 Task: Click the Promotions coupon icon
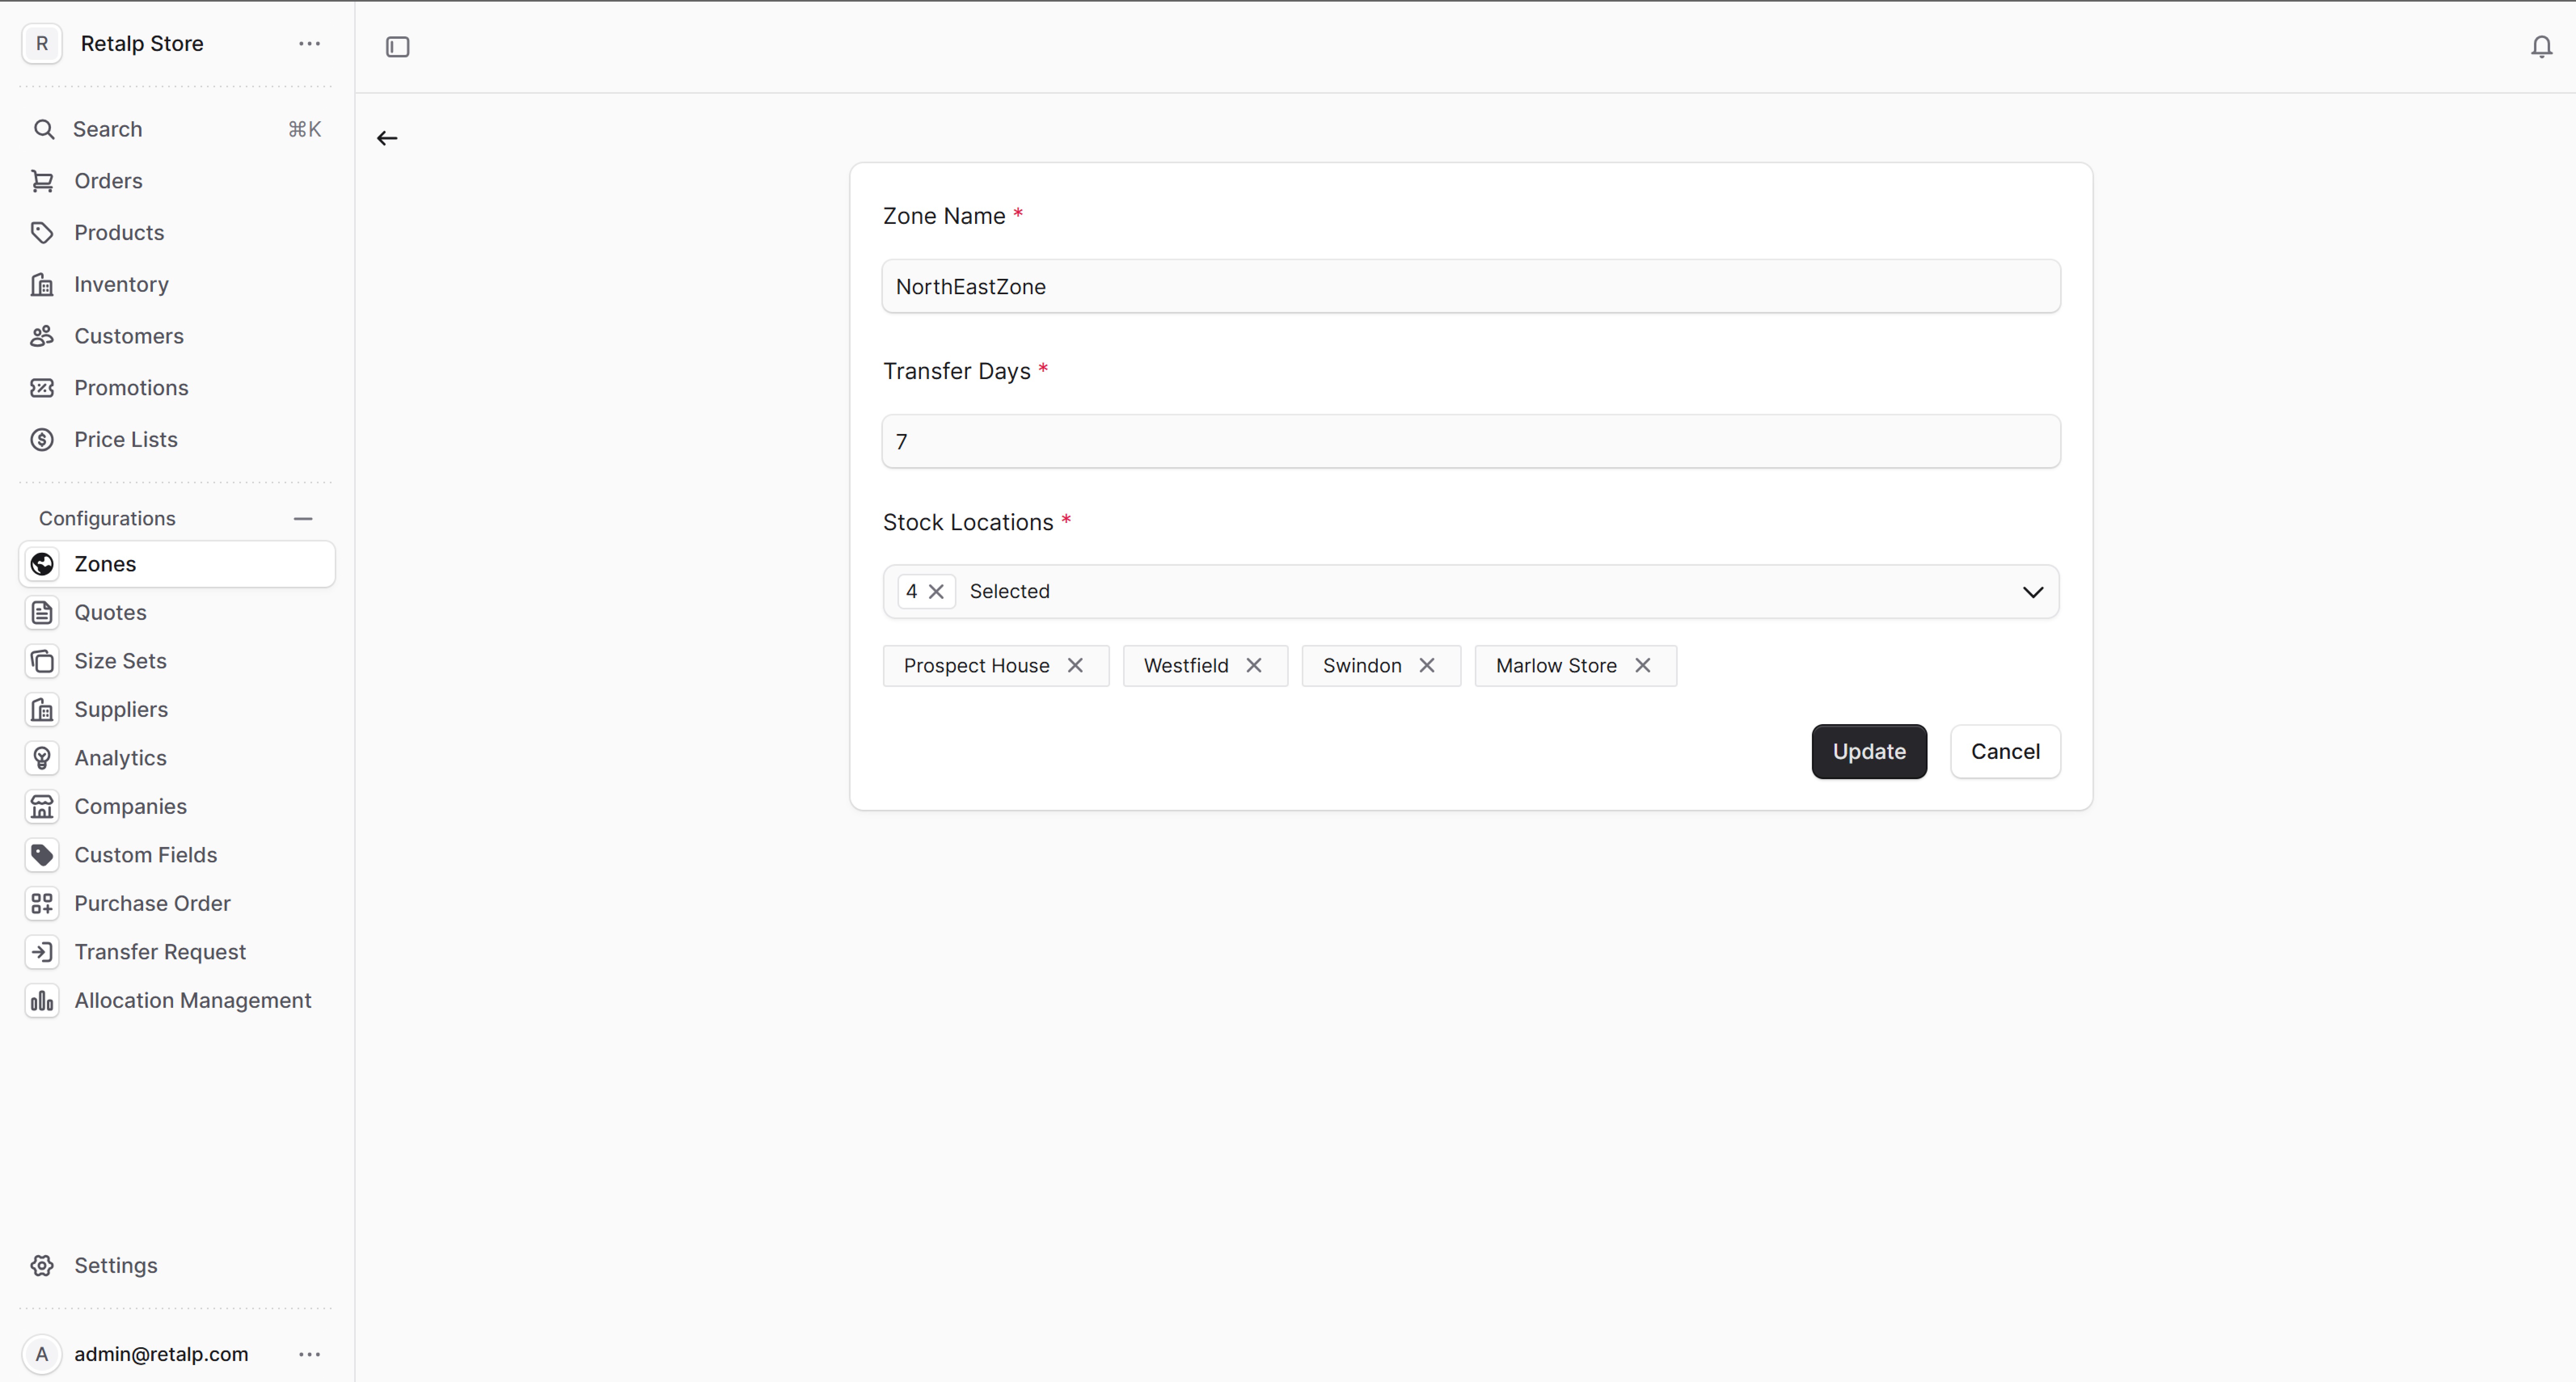click(42, 388)
